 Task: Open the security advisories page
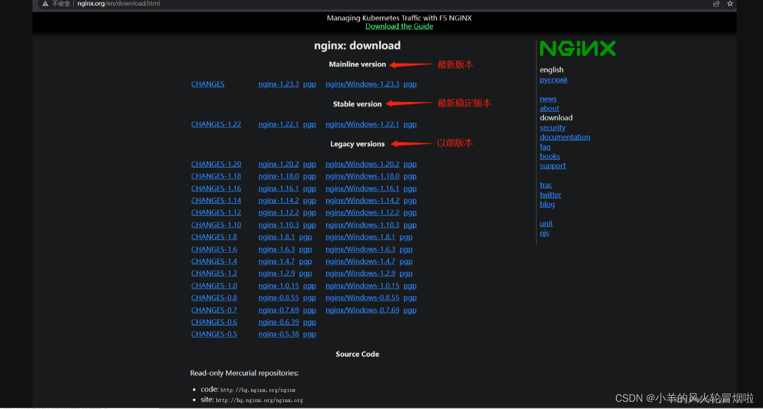pyautogui.click(x=552, y=127)
